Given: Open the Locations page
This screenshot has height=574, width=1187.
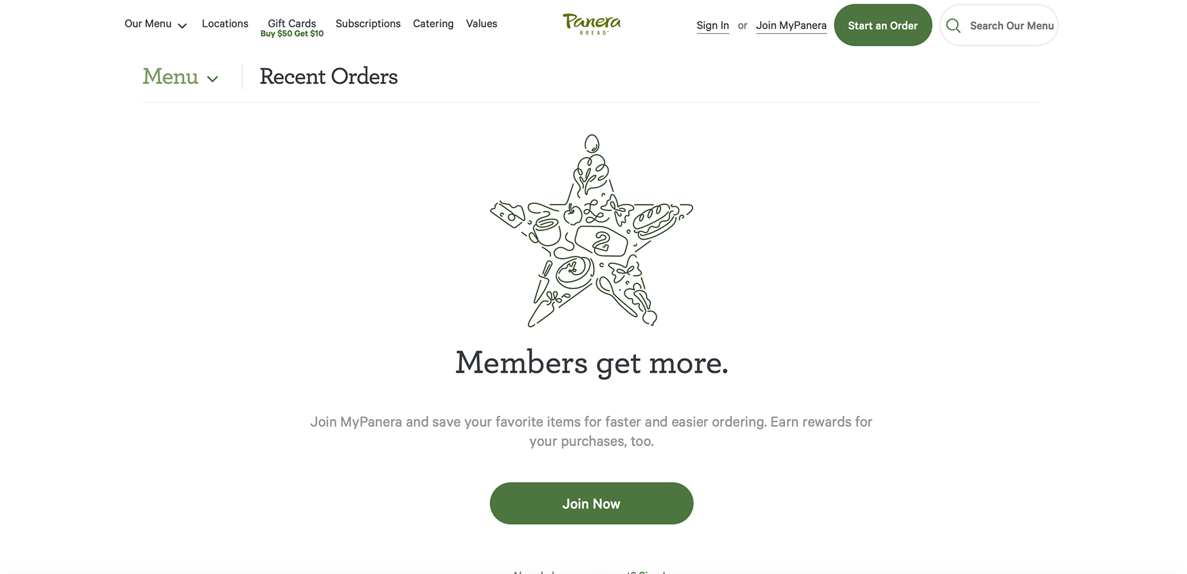Looking at the screenshot, I should (x=225, y=23).
